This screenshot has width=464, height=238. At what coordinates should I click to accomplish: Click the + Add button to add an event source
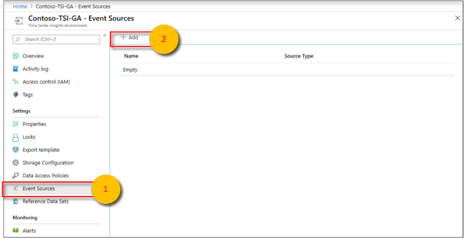[x=129, y=37]
